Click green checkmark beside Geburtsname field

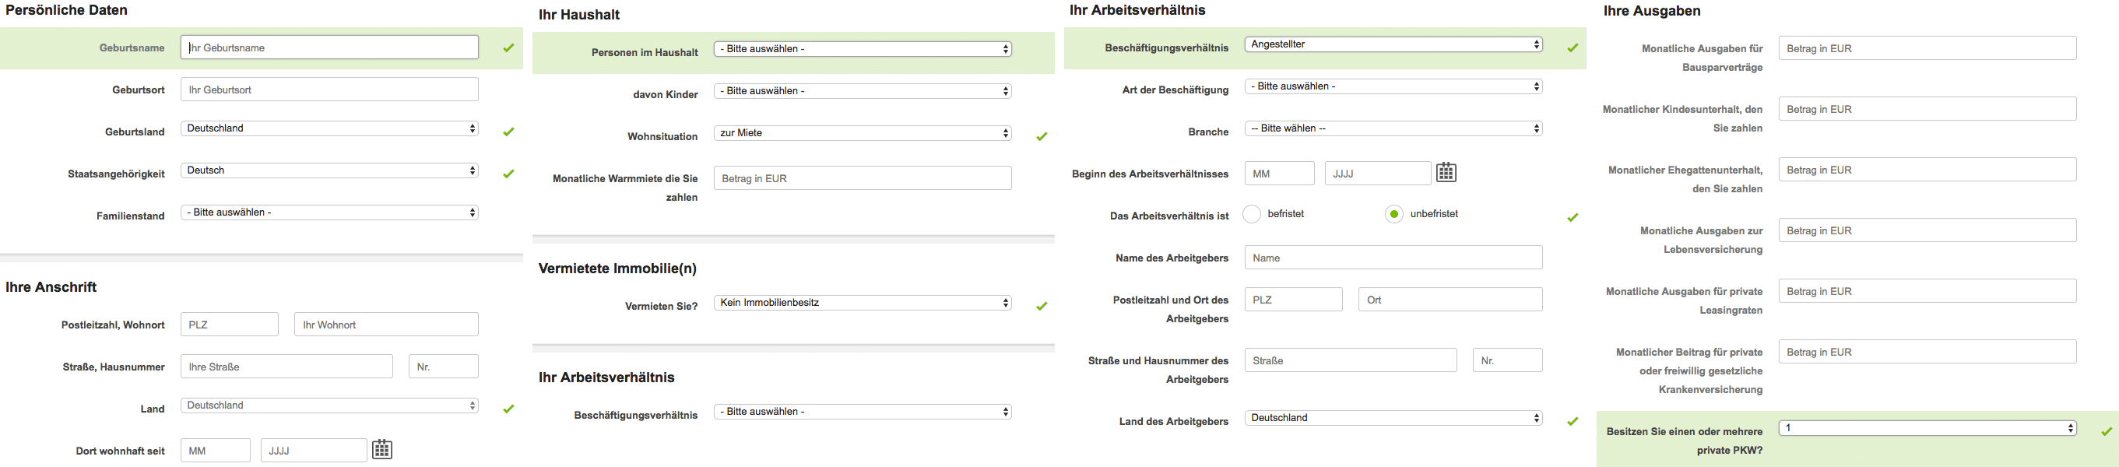508,47
